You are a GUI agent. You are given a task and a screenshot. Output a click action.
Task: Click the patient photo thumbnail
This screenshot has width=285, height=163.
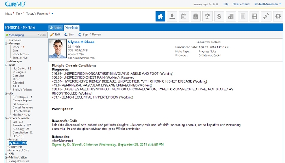57,49
